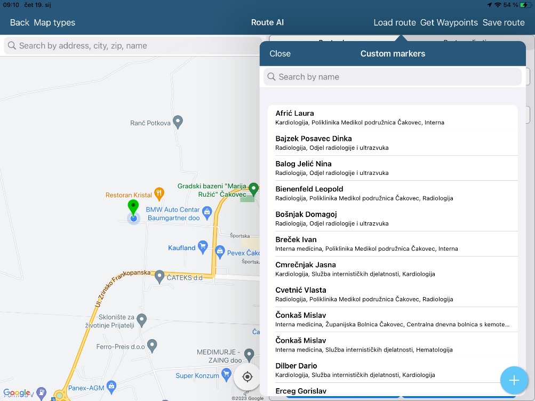Tap the blue plus add marker button
Screen dimensions: 535x401
tap(514, 380)
